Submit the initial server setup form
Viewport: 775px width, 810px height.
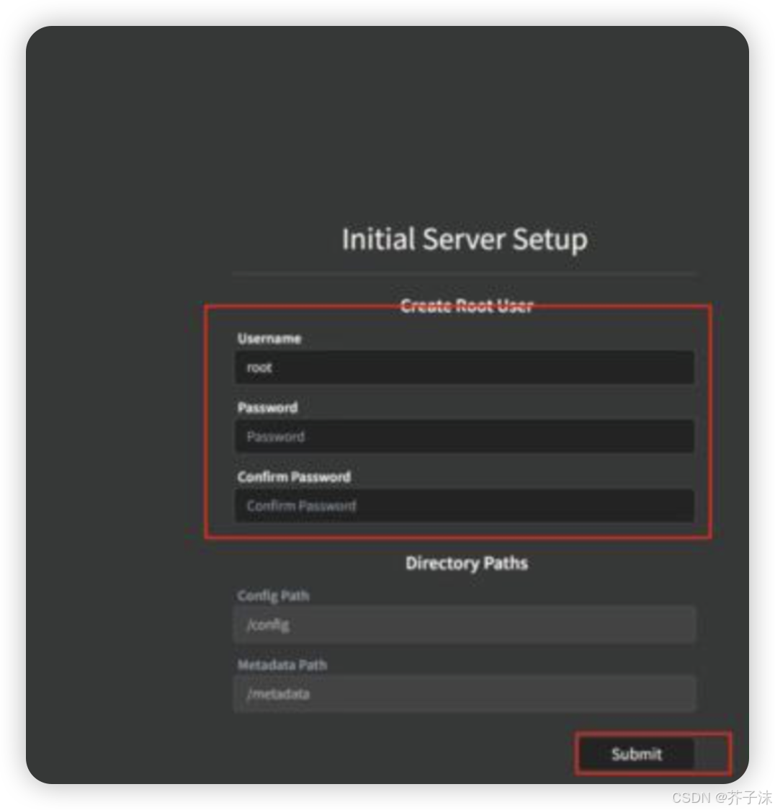pos(637,755)
